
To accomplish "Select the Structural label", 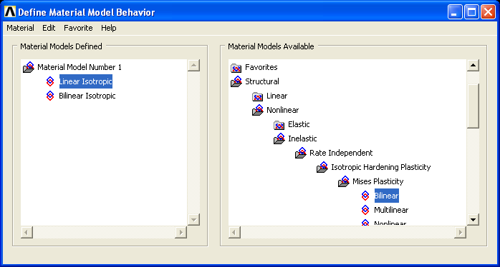I will pyautogui.click(x=261, y=81).
